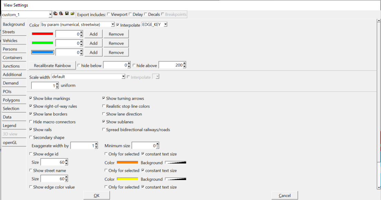Open the blue color swatch
Image resolution: width=381 pixels, height=200 pixels.
coord(42,52)
